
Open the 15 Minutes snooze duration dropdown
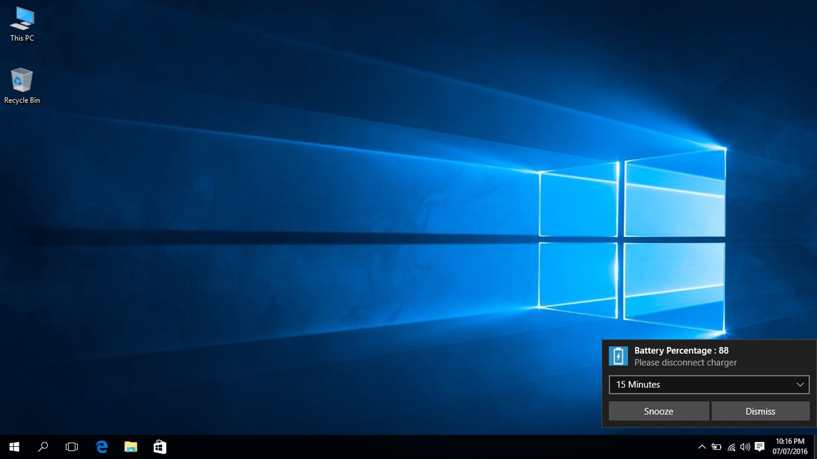pos(708,384)
